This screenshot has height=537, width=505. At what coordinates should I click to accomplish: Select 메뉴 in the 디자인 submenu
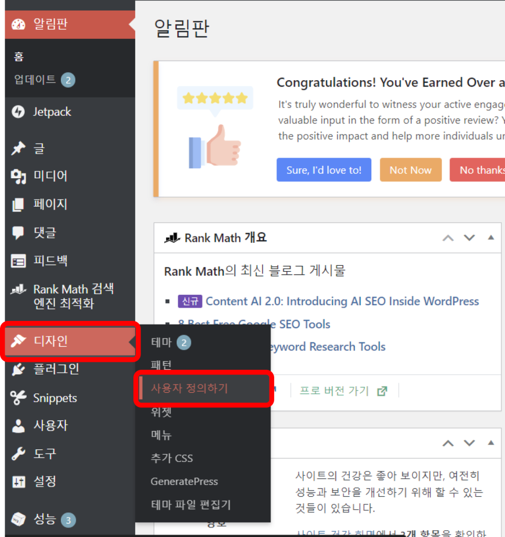point(161,435)
